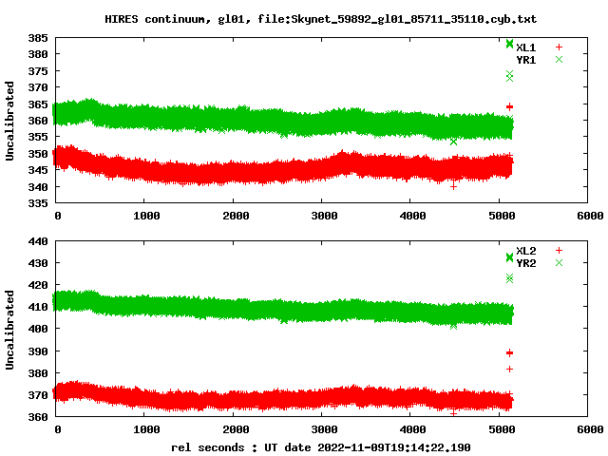This screenshot has width=608, height=456.
Task: Click the red plus marker beside XL2 legend
Action: 559,251
